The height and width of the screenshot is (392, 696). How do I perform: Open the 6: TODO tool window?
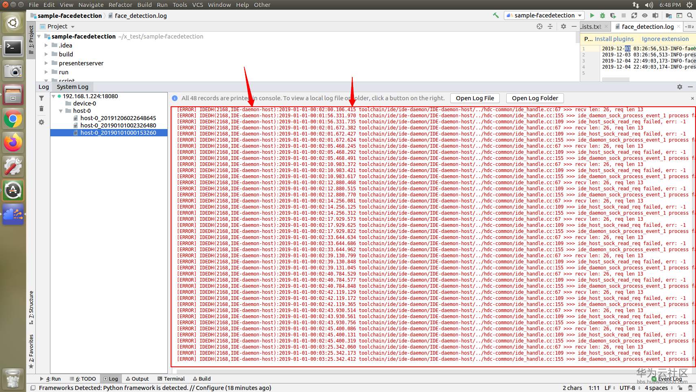click(x=83, y=379)
